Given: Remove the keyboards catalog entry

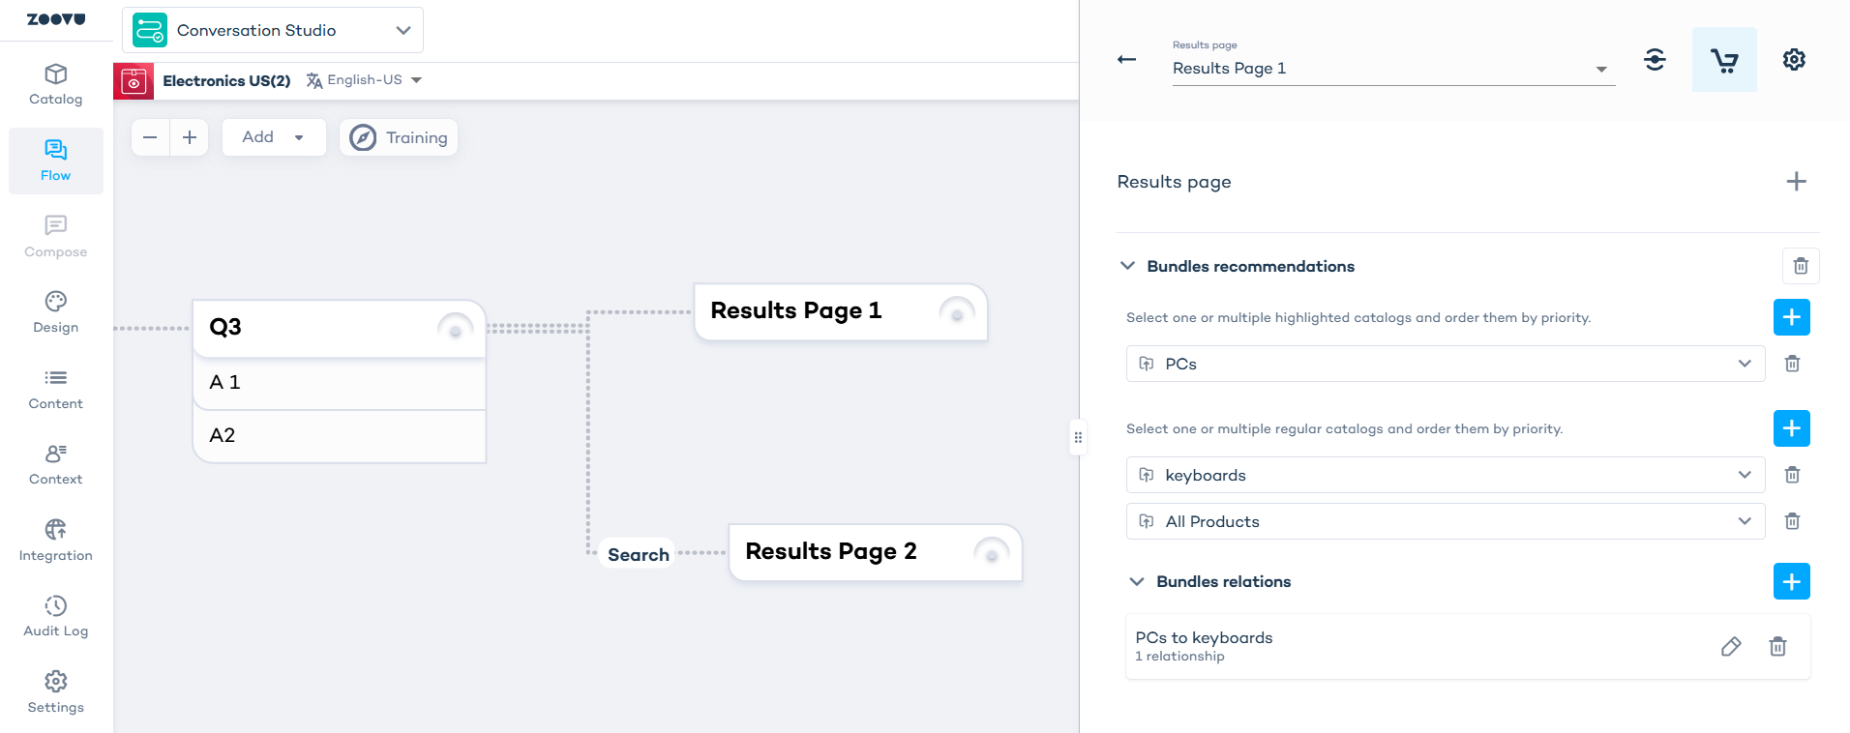Looking at the screenshot, I should coord(1792,475).
